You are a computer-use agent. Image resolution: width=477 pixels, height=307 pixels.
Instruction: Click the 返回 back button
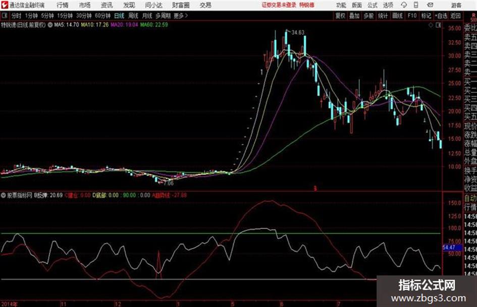455,16
